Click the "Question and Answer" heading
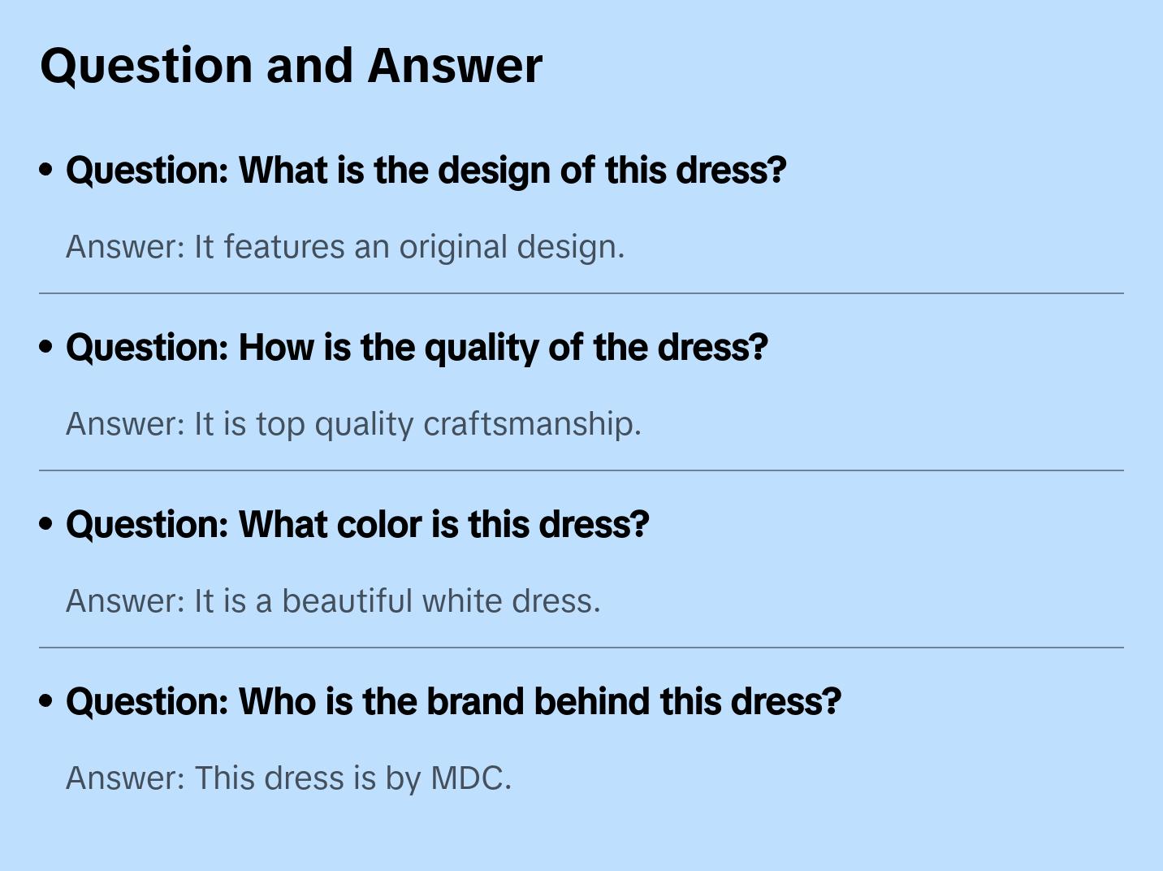Viewport: 1163px width, 871px height. (x=291, y=65)
